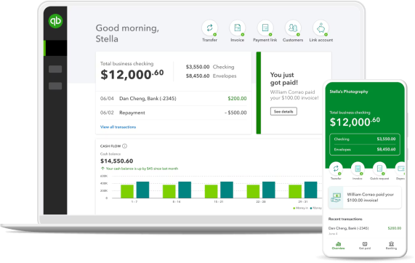Create an Invoice from the desktop top icons
The image size is (415, 263).
coord(238,28)
